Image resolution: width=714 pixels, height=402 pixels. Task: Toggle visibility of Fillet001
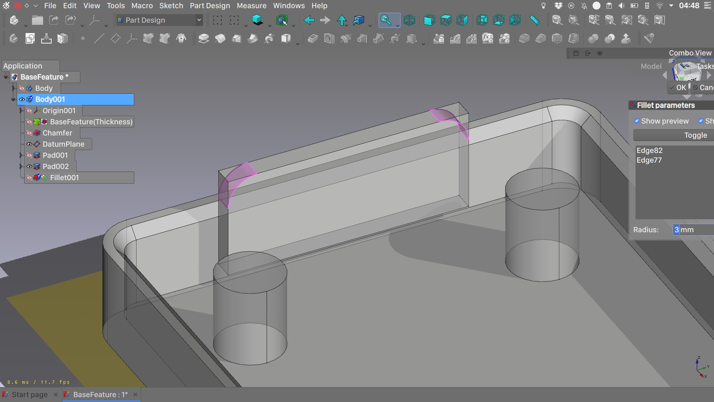click(29, 178)
